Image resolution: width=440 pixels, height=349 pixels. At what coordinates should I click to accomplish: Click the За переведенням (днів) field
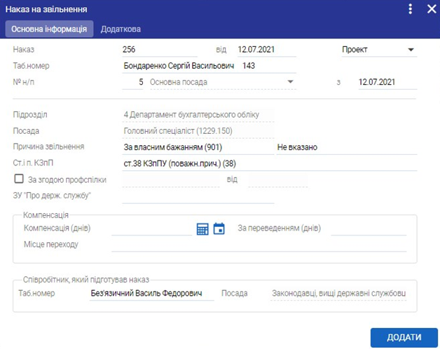click(x=369, y=228)
